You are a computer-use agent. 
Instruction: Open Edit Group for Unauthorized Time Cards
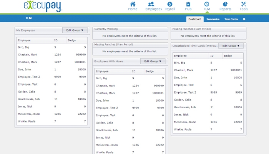point(231,46)
